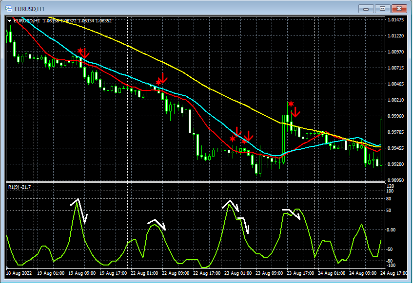The width and height of the screenshot is (413, 283).
Task: Click the indicator scale value 120
Action: pyautogui.click(x=391, y=186)
